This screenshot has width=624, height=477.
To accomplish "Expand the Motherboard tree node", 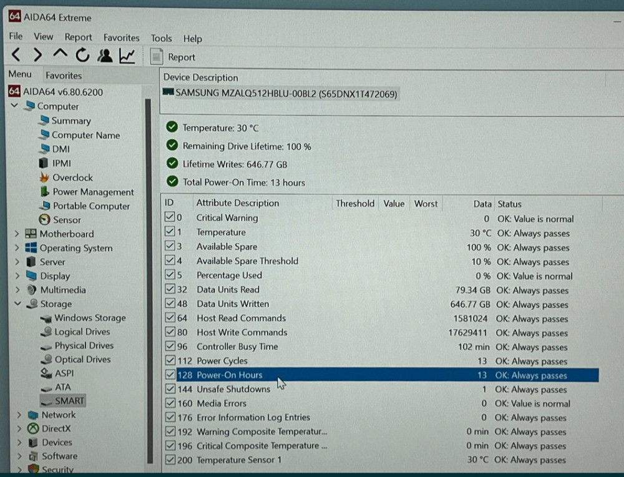I will point(17,234).
